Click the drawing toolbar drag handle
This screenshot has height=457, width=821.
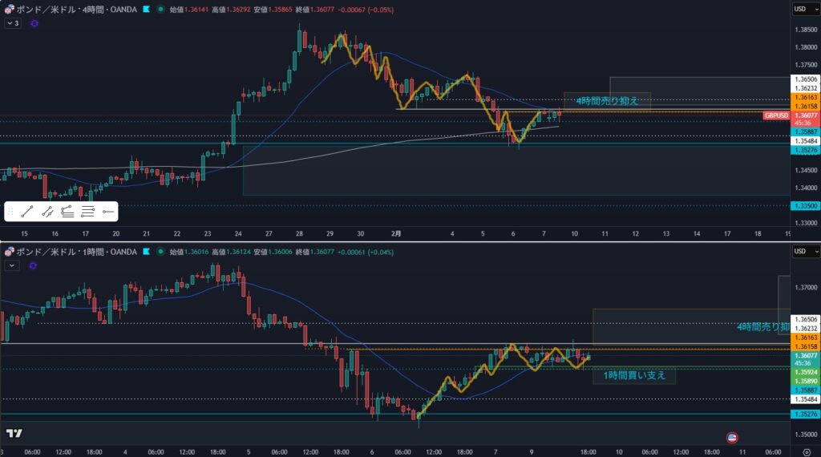point(11,212)
